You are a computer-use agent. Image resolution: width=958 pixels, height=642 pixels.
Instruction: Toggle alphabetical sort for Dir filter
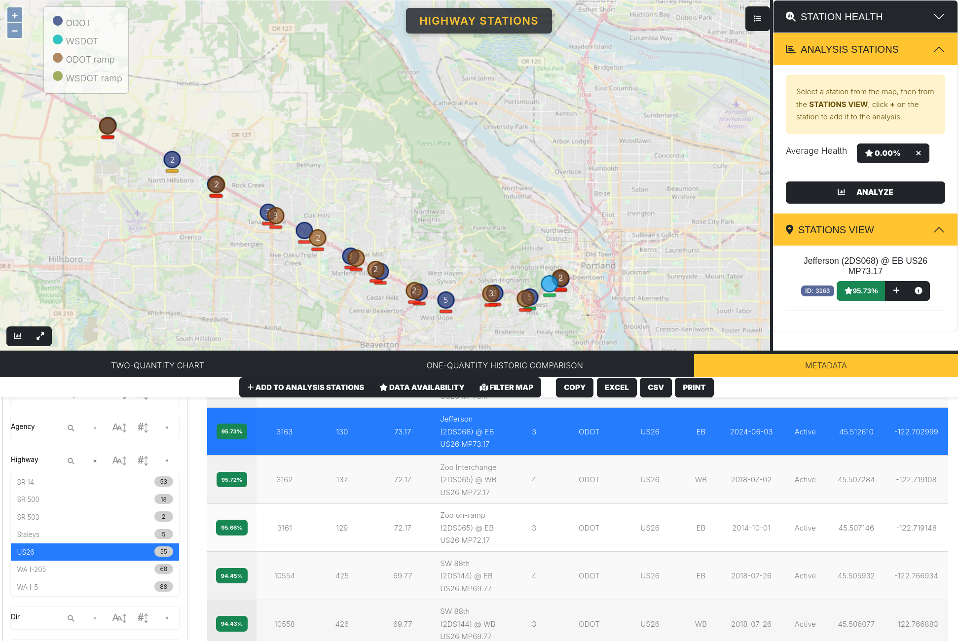coord(119,618)
